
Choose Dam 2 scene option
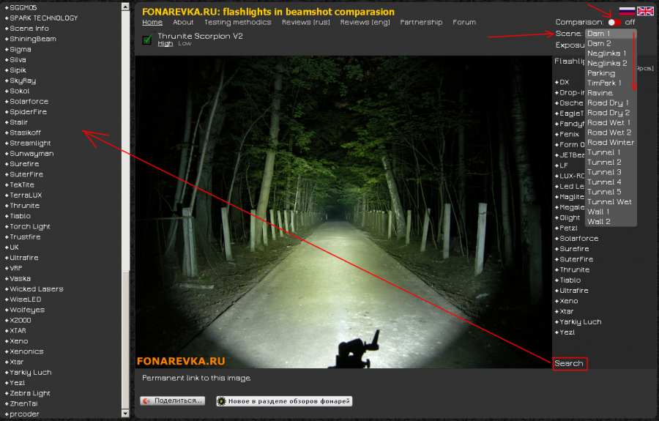[611, 43]
